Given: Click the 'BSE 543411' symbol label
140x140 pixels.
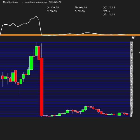Looking at the screenshot, I should (55, 2).
